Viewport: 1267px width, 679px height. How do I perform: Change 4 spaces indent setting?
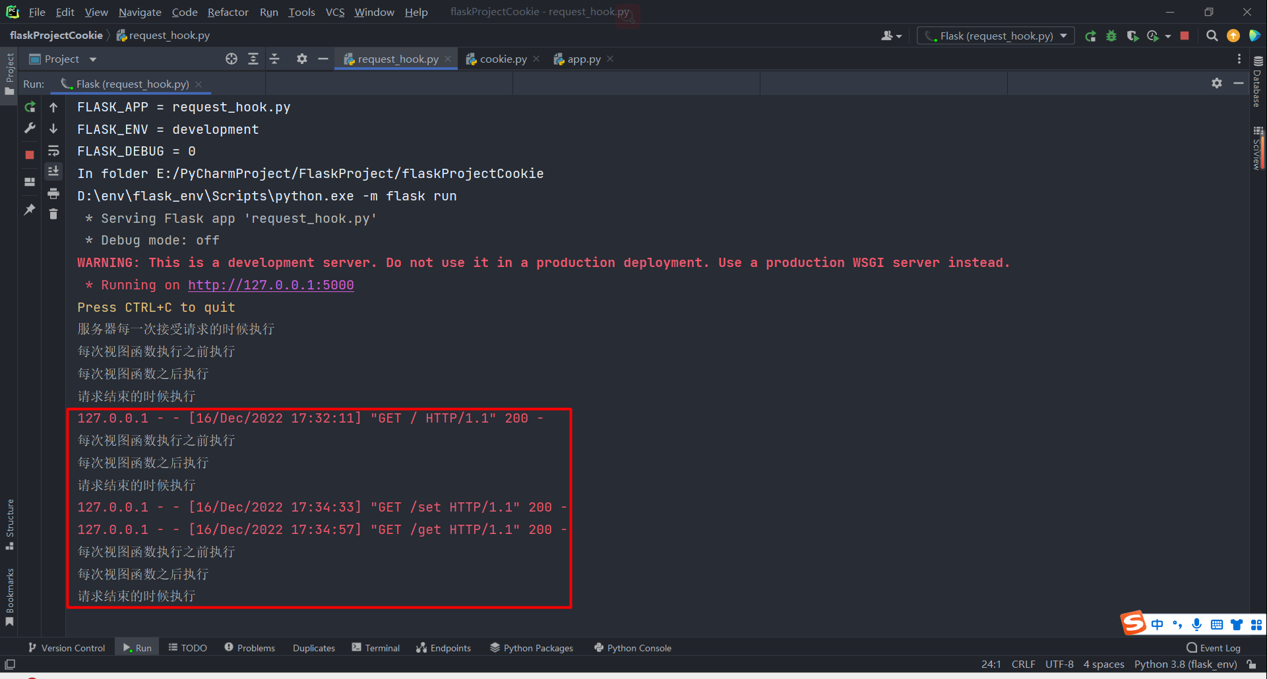tap(1103, 664)
